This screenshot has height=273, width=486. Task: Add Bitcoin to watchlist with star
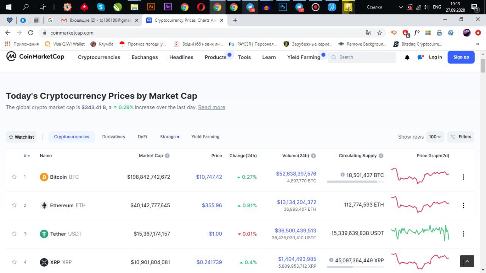(x=14, y=177)
